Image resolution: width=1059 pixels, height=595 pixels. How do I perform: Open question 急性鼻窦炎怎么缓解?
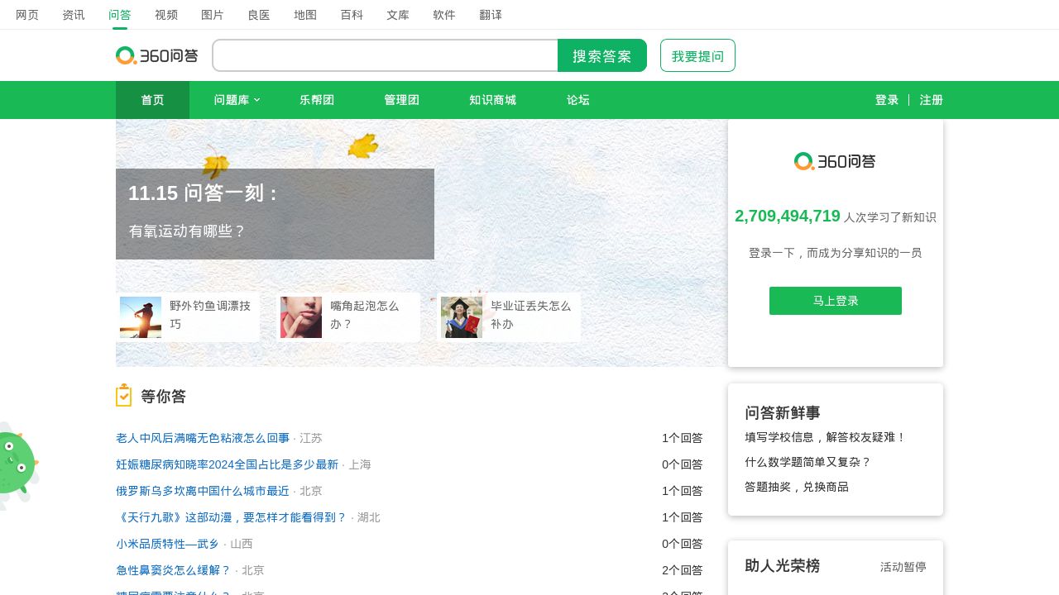coord(174,570)
